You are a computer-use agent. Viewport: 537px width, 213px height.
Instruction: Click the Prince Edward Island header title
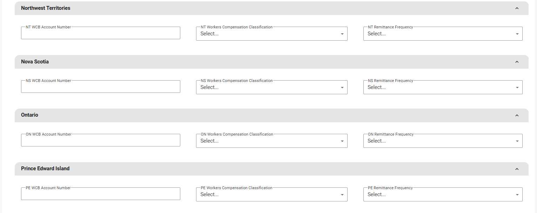45,169
